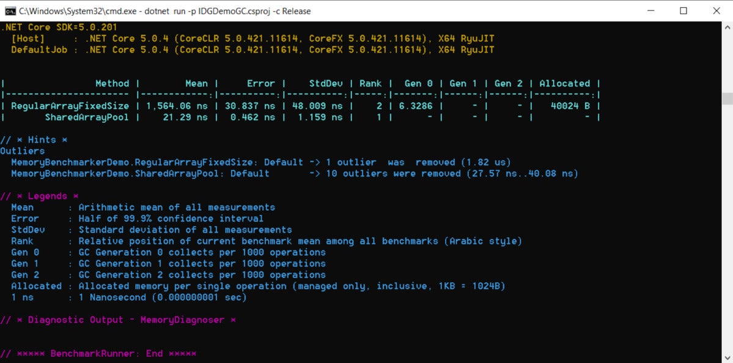Click the 'Gen 2' column header
The image size is (733, 363).
click(x=509, y=84)
